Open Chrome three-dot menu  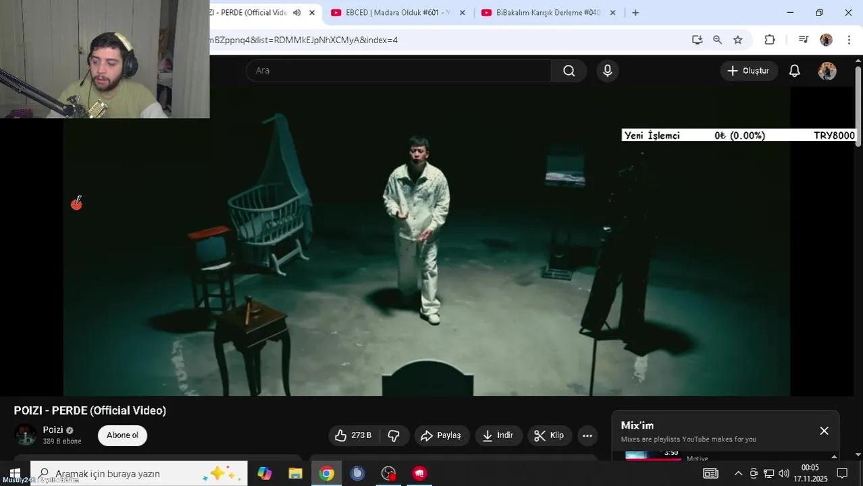(849, 40)
